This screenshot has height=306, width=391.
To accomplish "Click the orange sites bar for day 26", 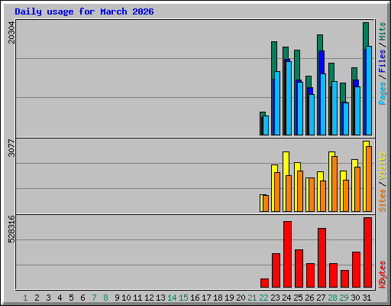I will click(312, 194).
